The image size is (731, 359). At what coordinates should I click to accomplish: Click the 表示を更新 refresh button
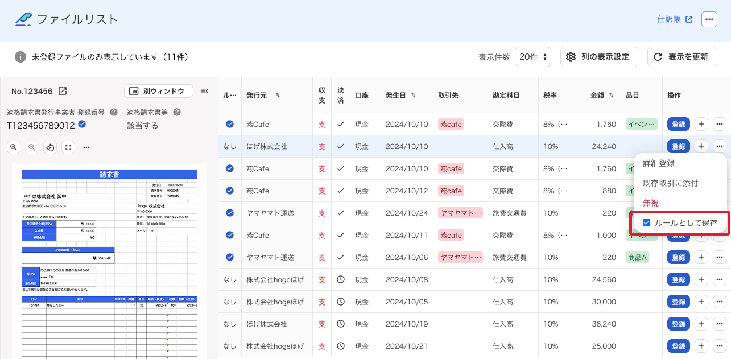coord(682,57)
